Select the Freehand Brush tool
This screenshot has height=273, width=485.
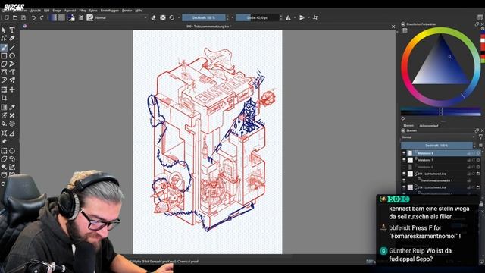(4, 48)
